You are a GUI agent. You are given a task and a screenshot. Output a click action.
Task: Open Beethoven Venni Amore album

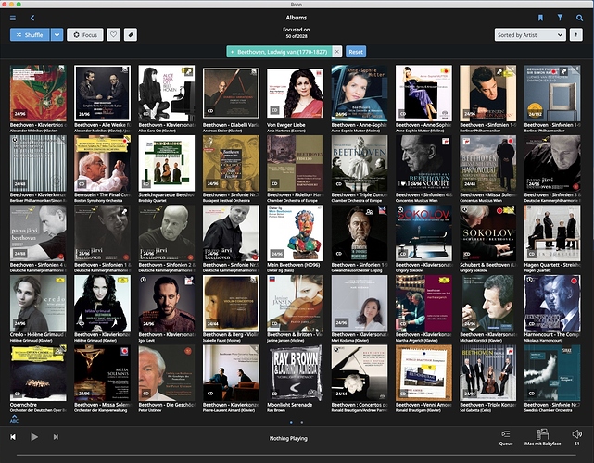423,373
